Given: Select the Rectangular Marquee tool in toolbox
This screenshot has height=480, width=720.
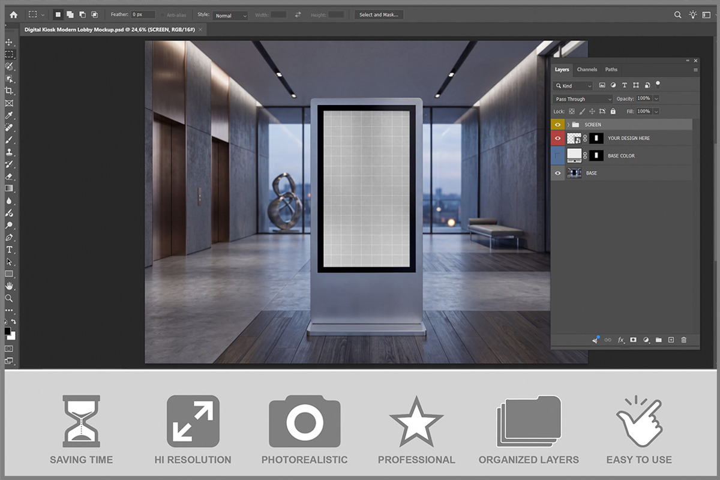Looking at the screenshot, I should pos(9,54).
